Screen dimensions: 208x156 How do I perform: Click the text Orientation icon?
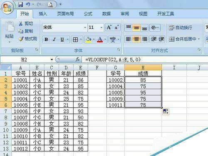tap(154, 27)
